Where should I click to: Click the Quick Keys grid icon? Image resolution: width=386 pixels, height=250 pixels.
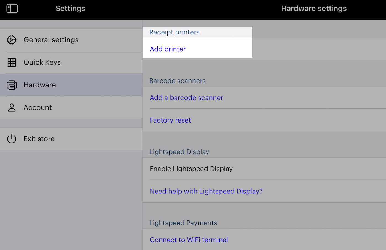pos(12,62)
